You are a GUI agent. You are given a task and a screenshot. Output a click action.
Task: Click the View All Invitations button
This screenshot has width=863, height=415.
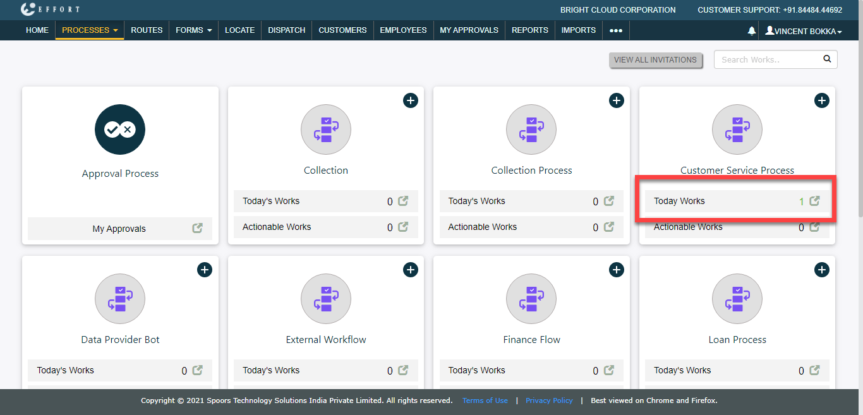click(655, 60)
